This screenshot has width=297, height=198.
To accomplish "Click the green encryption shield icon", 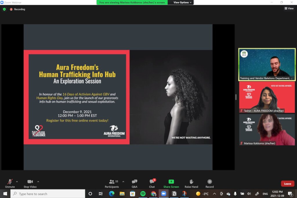I will click(x=4, y=9).
